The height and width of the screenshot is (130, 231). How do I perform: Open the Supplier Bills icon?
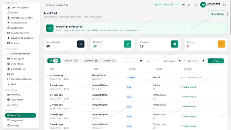[x=9, y=28]
